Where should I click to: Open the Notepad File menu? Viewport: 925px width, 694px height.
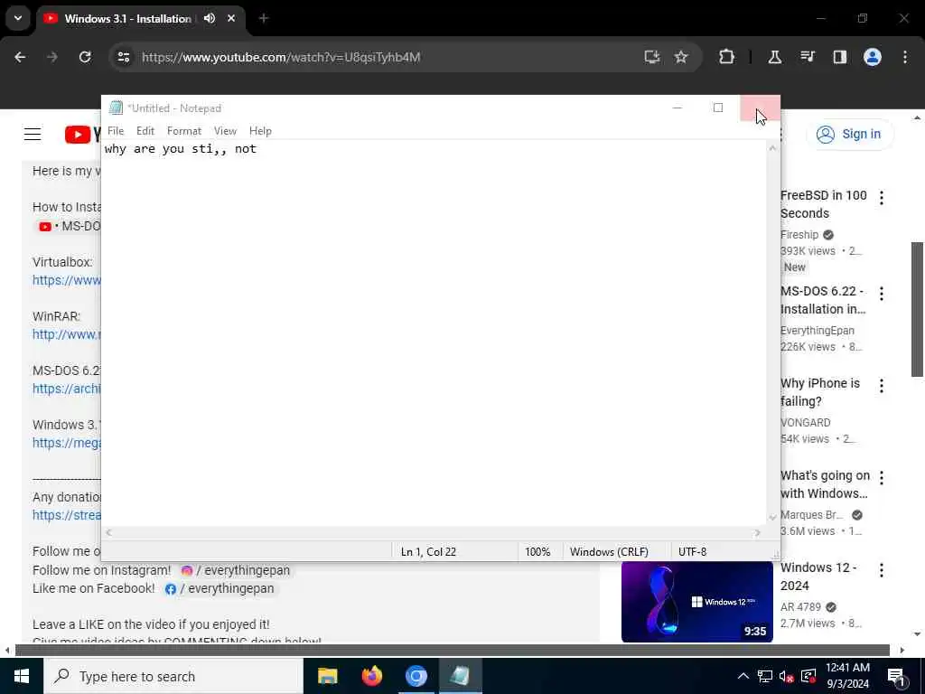116,131
